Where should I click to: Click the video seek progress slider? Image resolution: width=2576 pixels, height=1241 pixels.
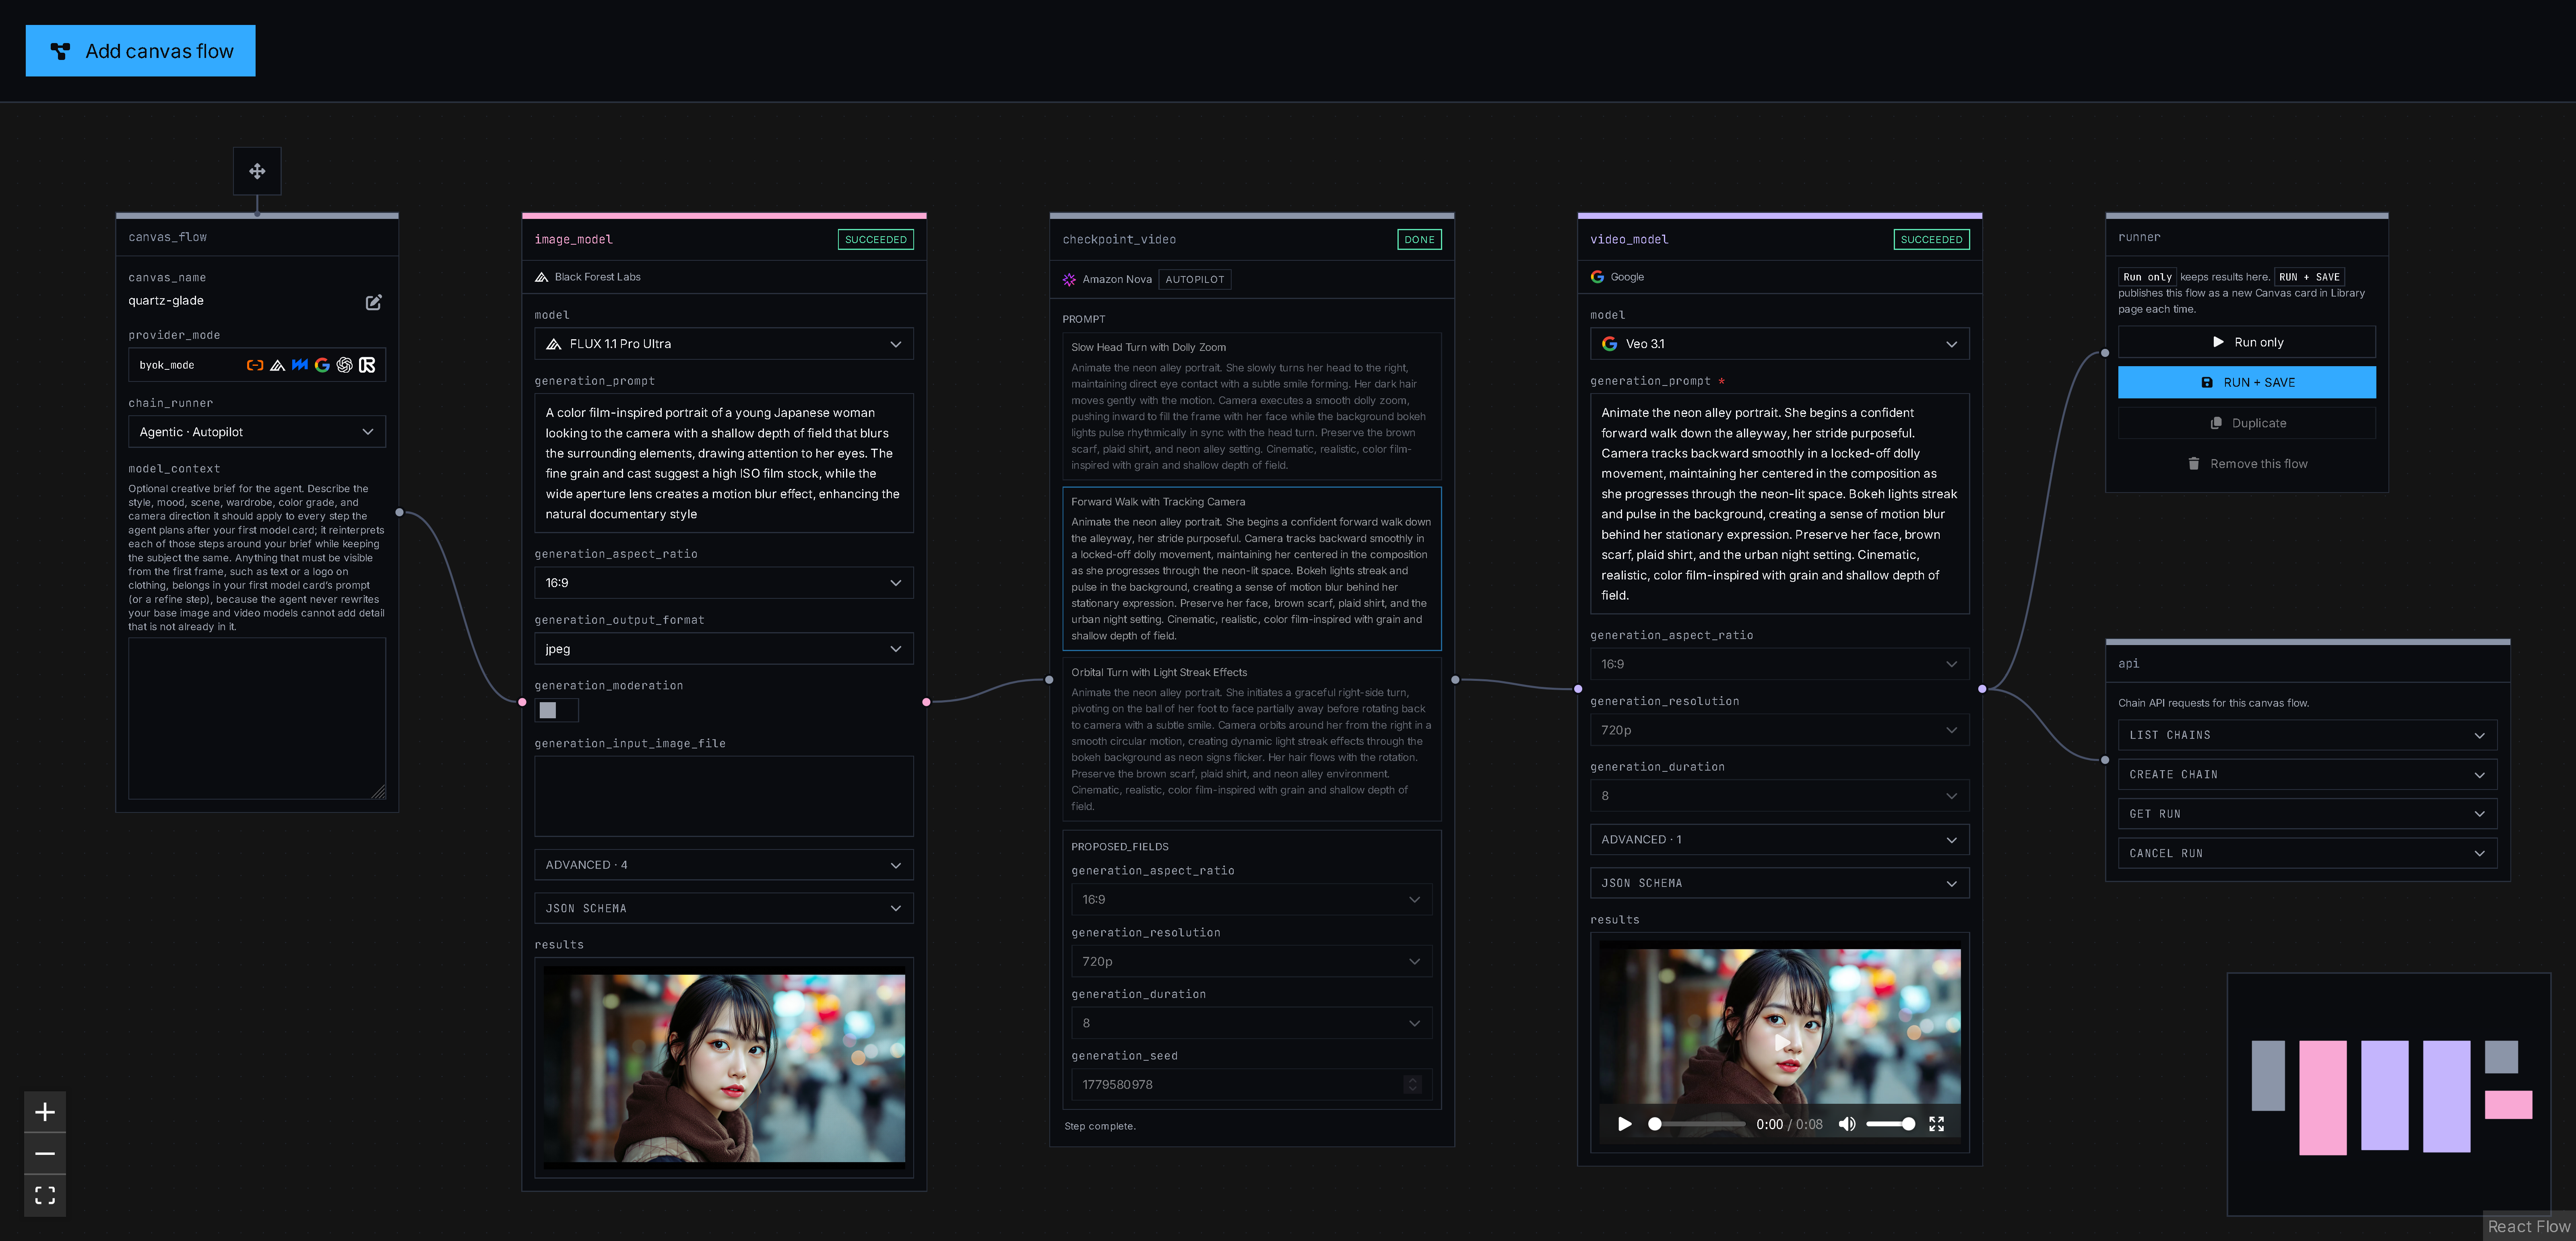(x=1697, y=1124)
